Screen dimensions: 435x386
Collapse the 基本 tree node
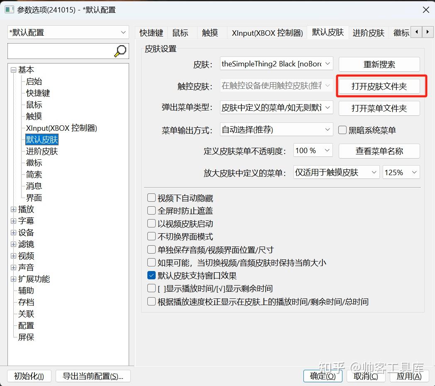tap(12, 69)
